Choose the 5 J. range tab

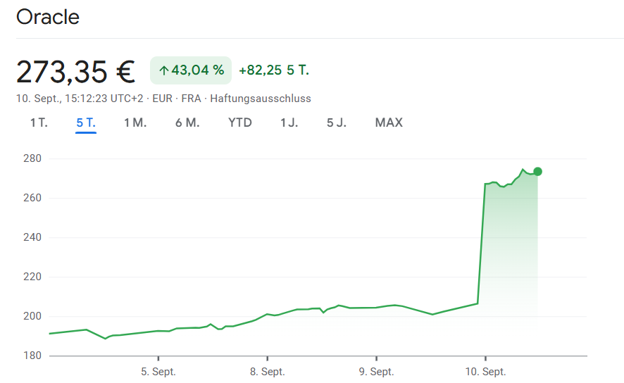click(337, 123)
